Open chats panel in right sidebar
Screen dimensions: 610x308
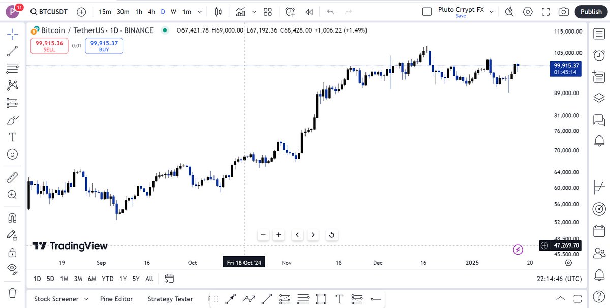(x=599, y=120)
